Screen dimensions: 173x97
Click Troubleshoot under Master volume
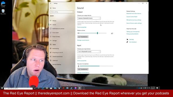coord(83,37)
